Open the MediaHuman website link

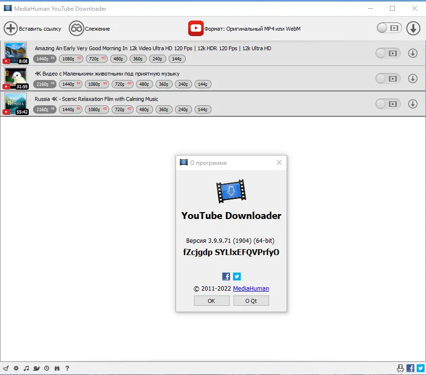point(251,288)
